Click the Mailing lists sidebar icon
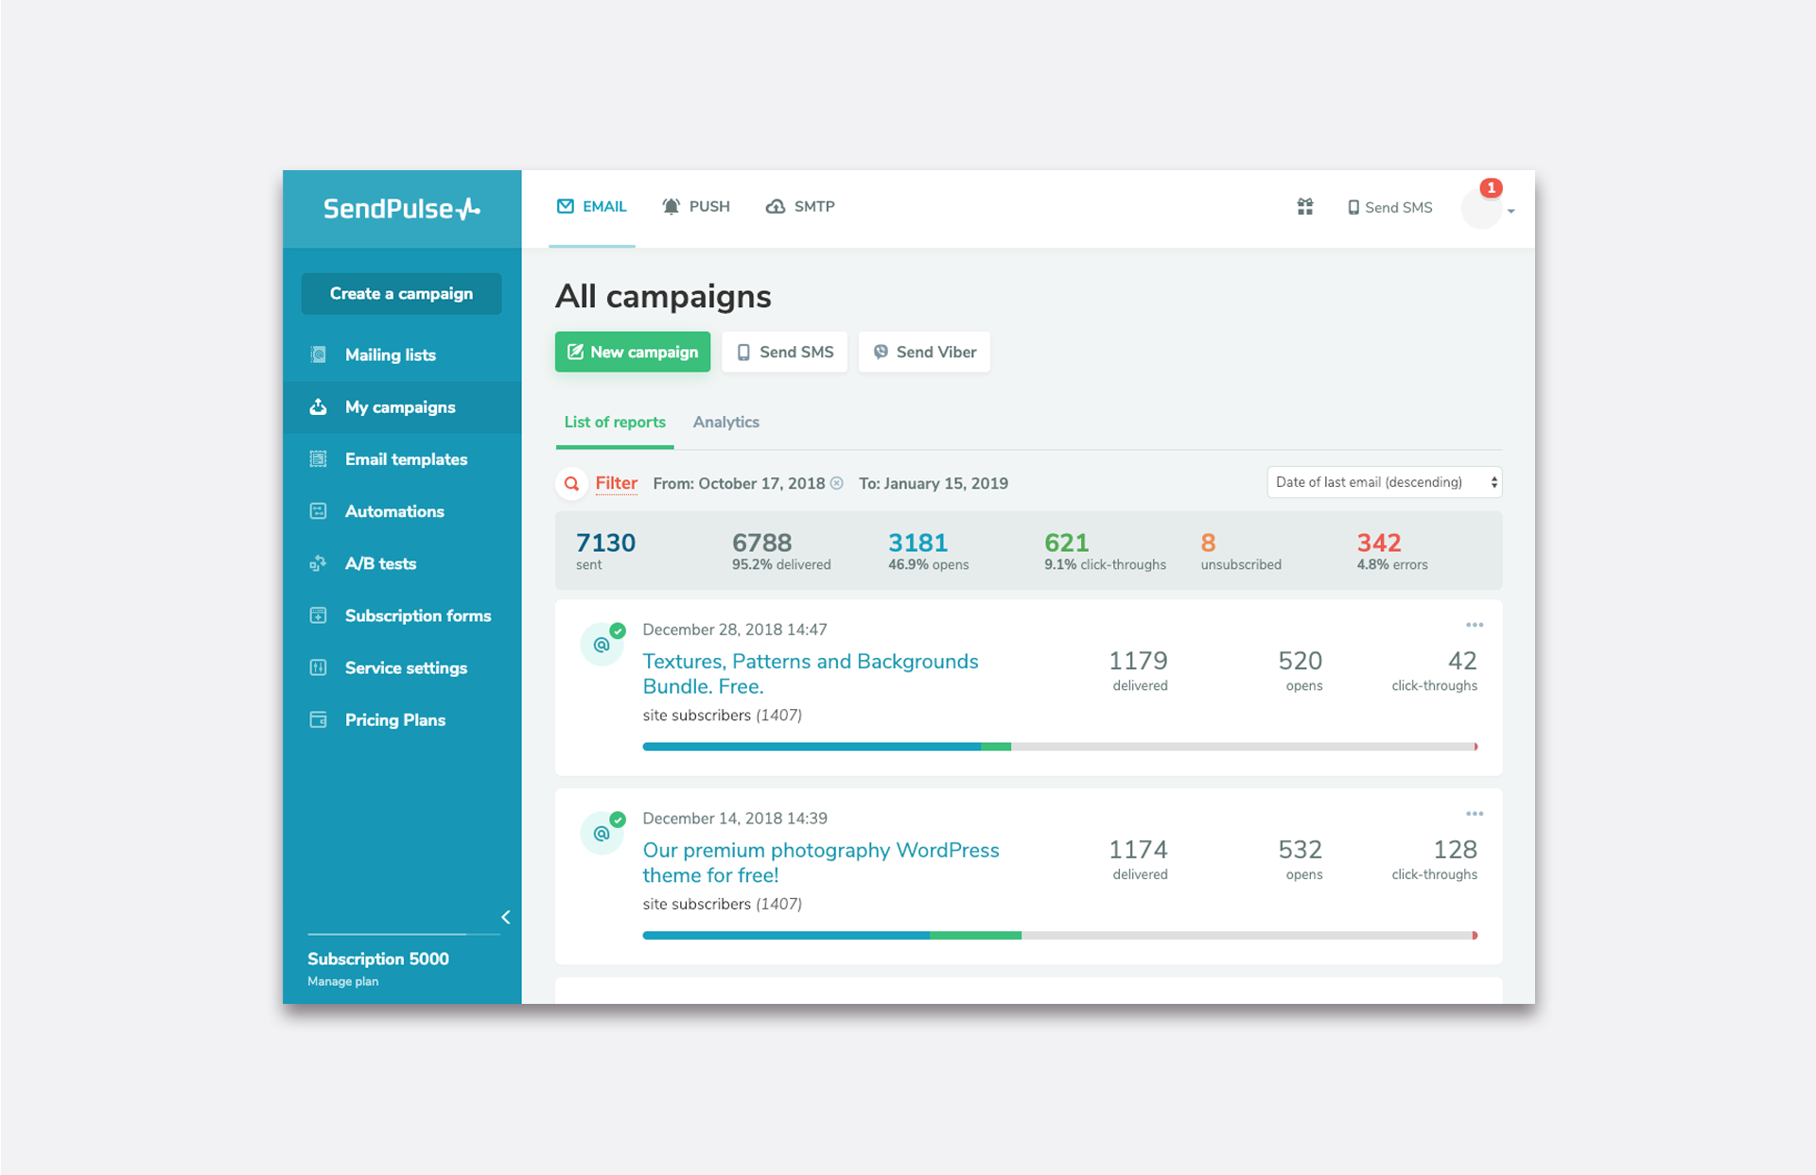Image resolution: width=1816 pixels, height=1175 pixels. [319, 354]
